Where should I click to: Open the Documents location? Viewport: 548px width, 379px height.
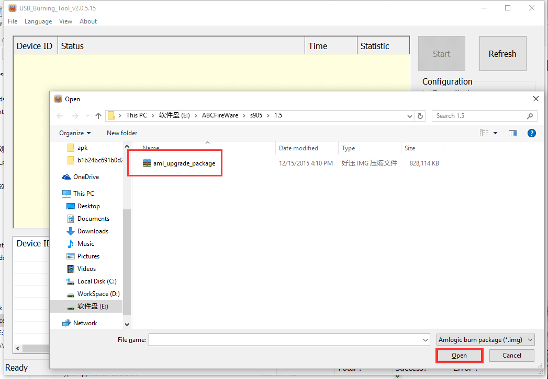tap(93, 219)
